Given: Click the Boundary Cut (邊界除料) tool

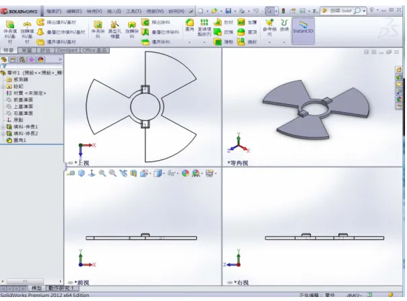Looking at the screenshot, I should 156,42.
